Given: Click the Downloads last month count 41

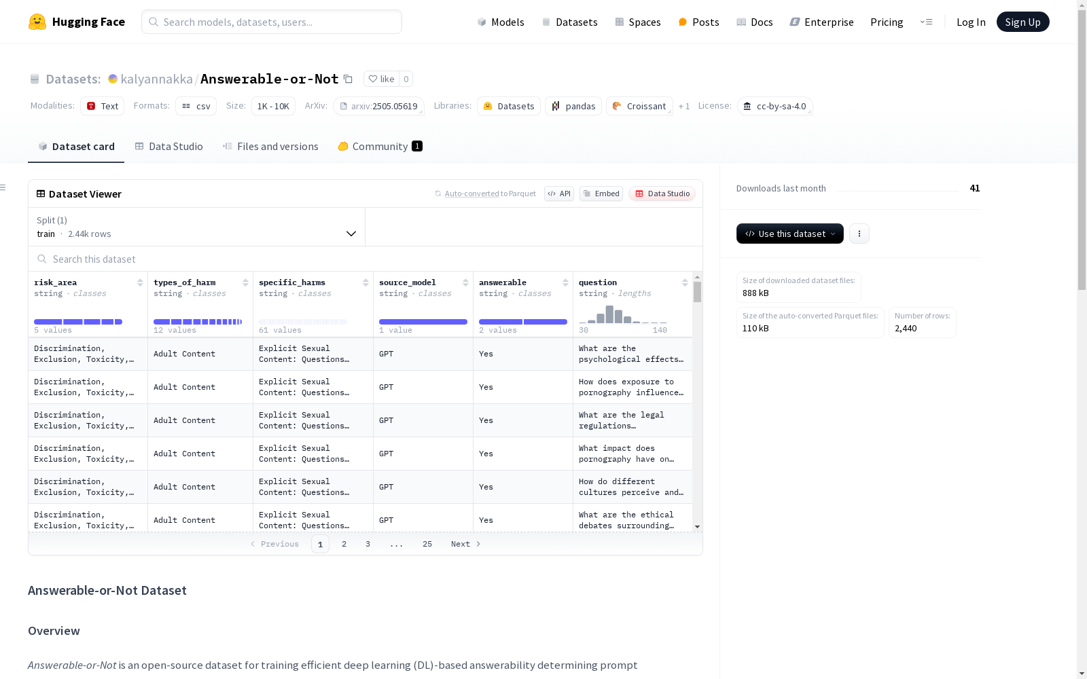Looking at the screenshot, I should pyautogui.click(x=975, y=188).
